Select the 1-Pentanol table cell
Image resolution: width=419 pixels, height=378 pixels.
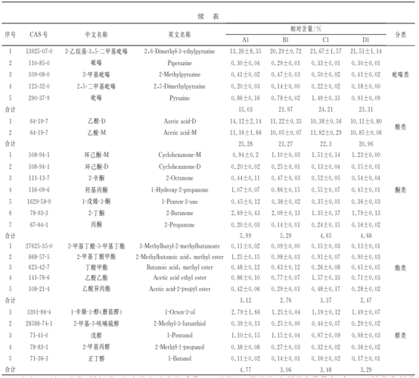179,335
